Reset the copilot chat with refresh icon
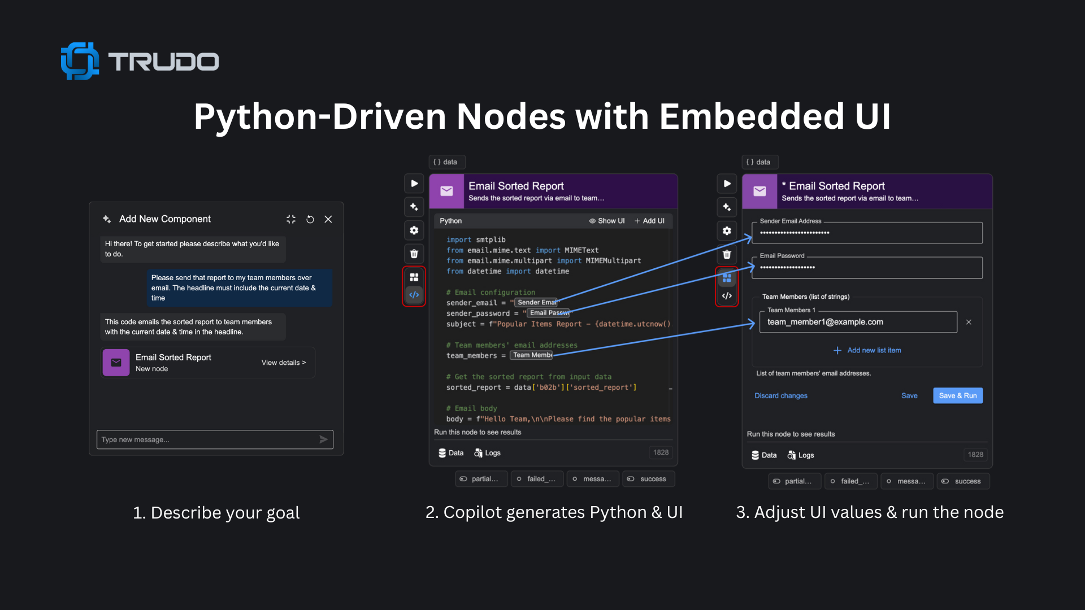This screenshot has width=1085, height=610. click(310, 219)
